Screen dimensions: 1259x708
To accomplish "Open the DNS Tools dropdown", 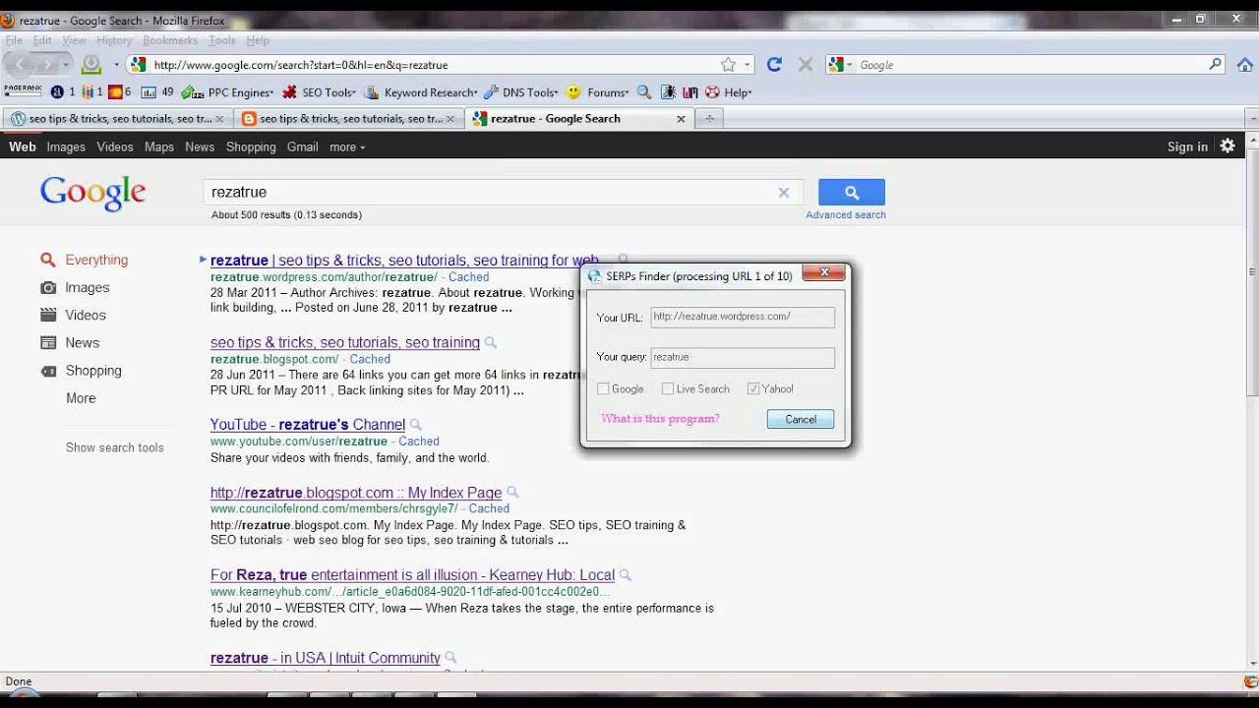I will (x=520, y=92).
